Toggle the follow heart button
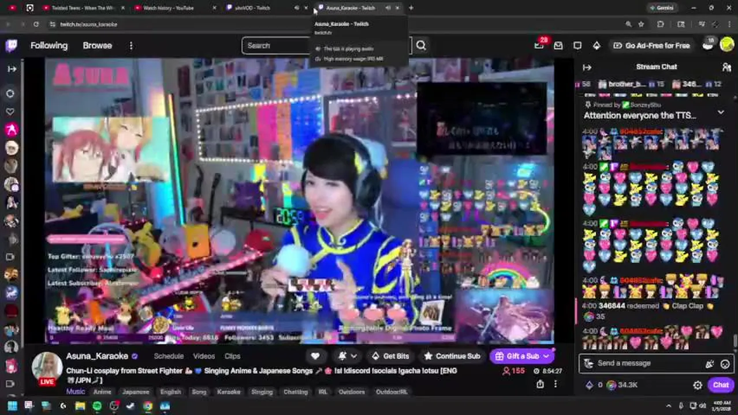Image resolution: width=738 pixels, height=415 pixels. point(315,356)
